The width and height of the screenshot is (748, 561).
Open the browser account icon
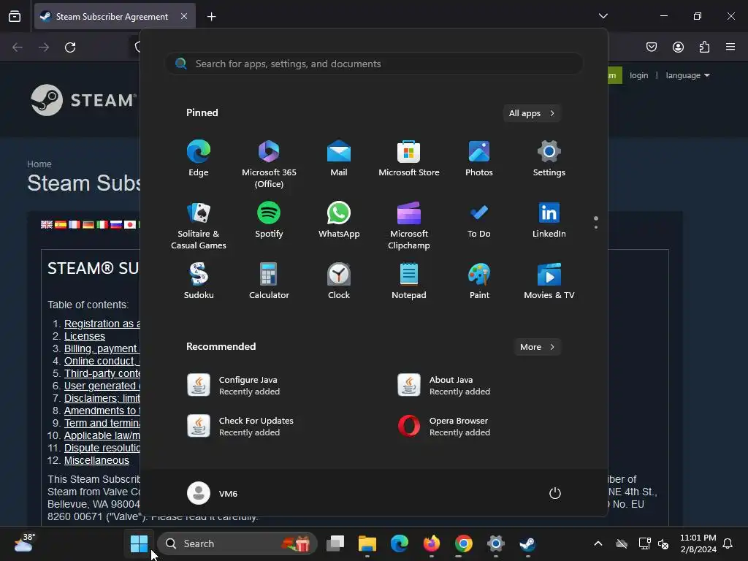point(678,47)
